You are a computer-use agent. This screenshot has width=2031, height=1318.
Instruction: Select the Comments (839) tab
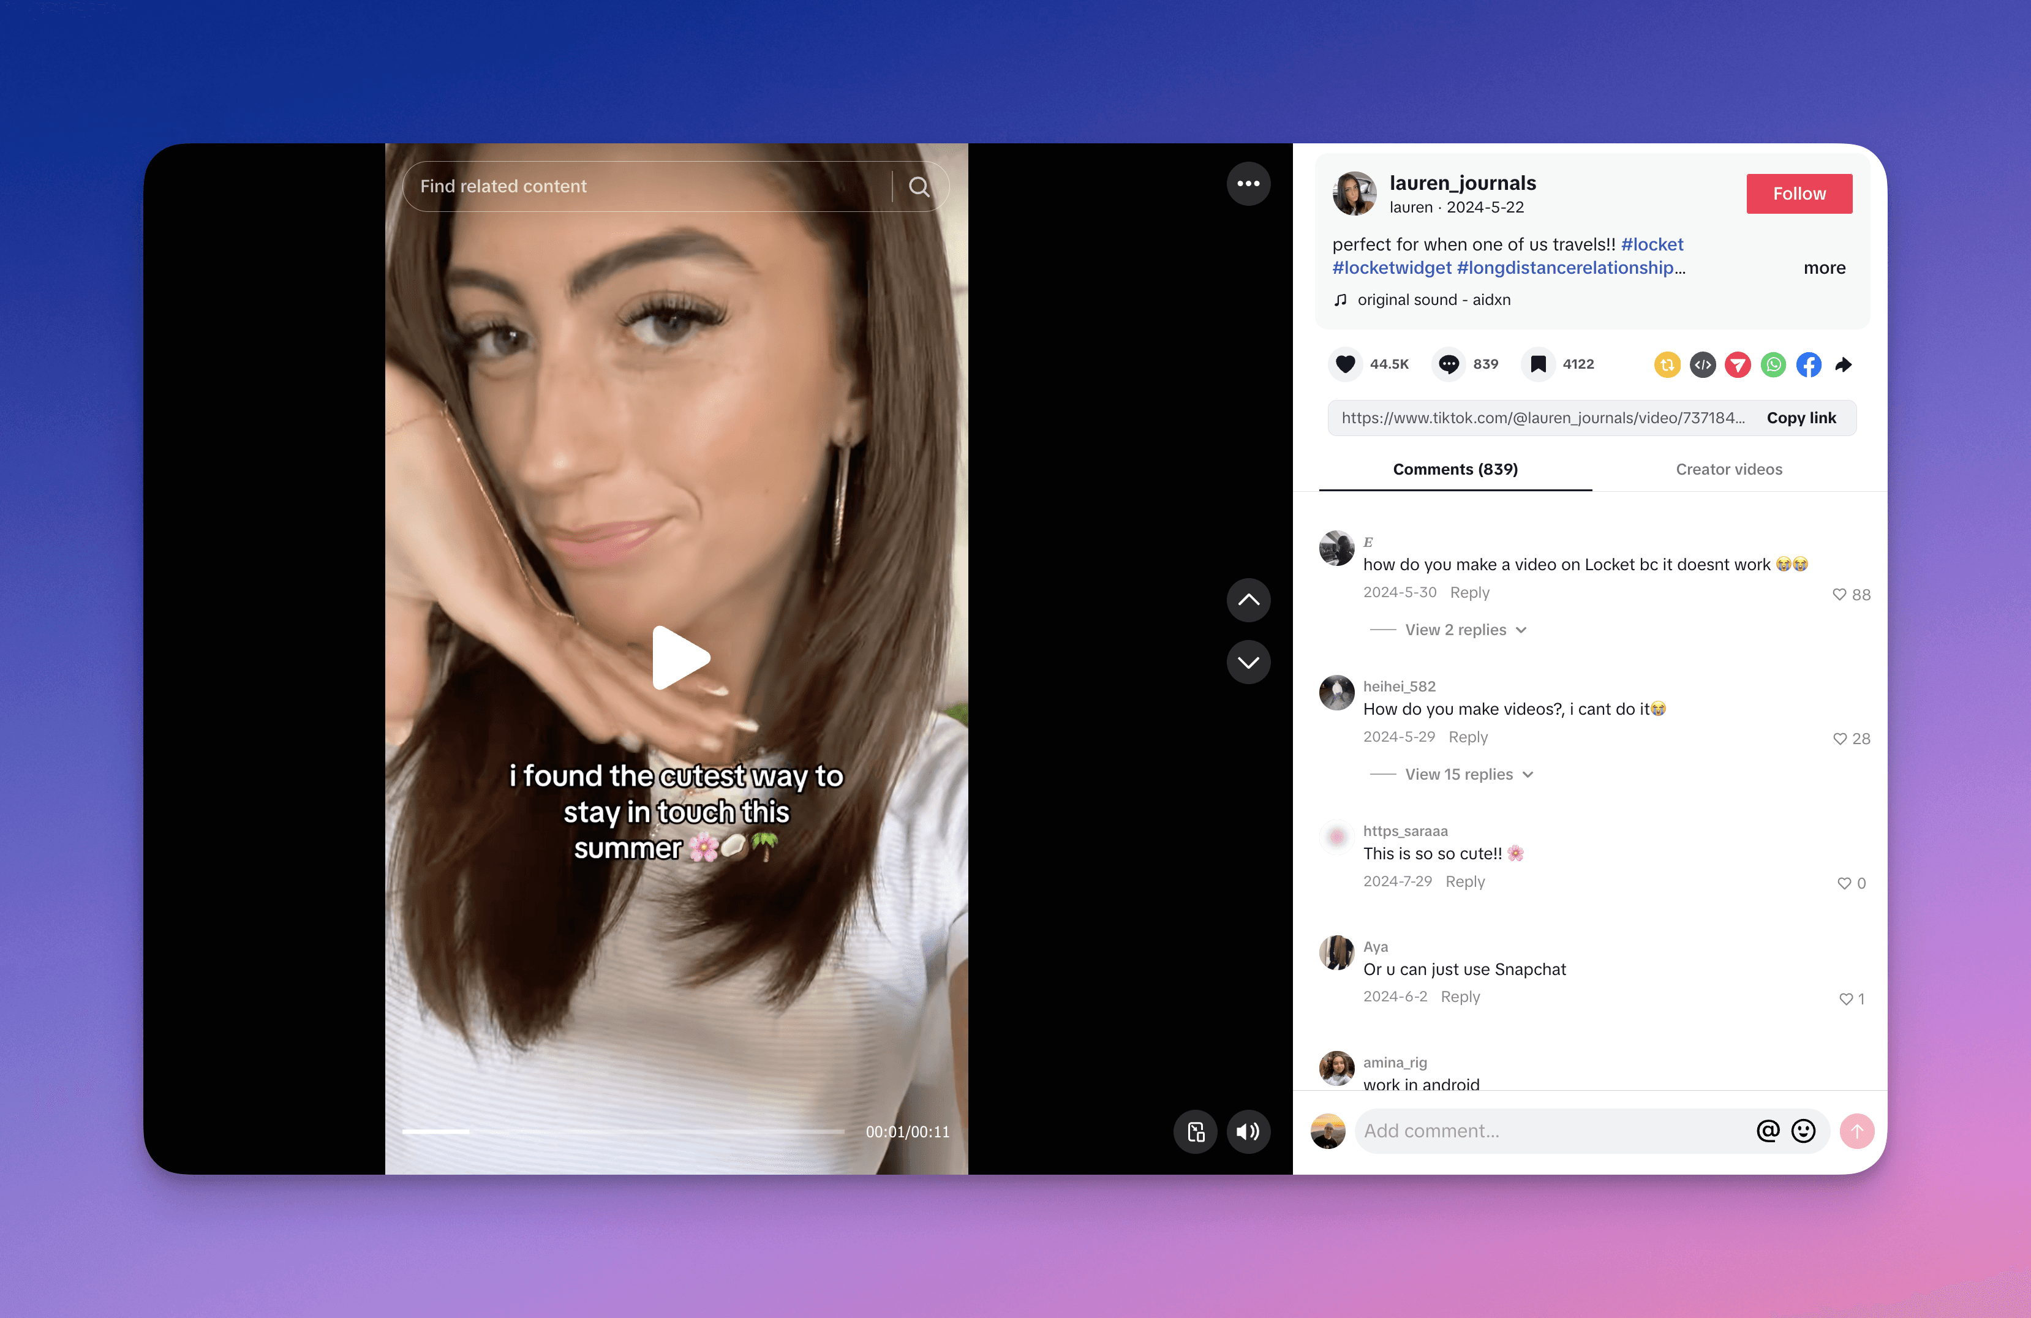click(1455, 469)
